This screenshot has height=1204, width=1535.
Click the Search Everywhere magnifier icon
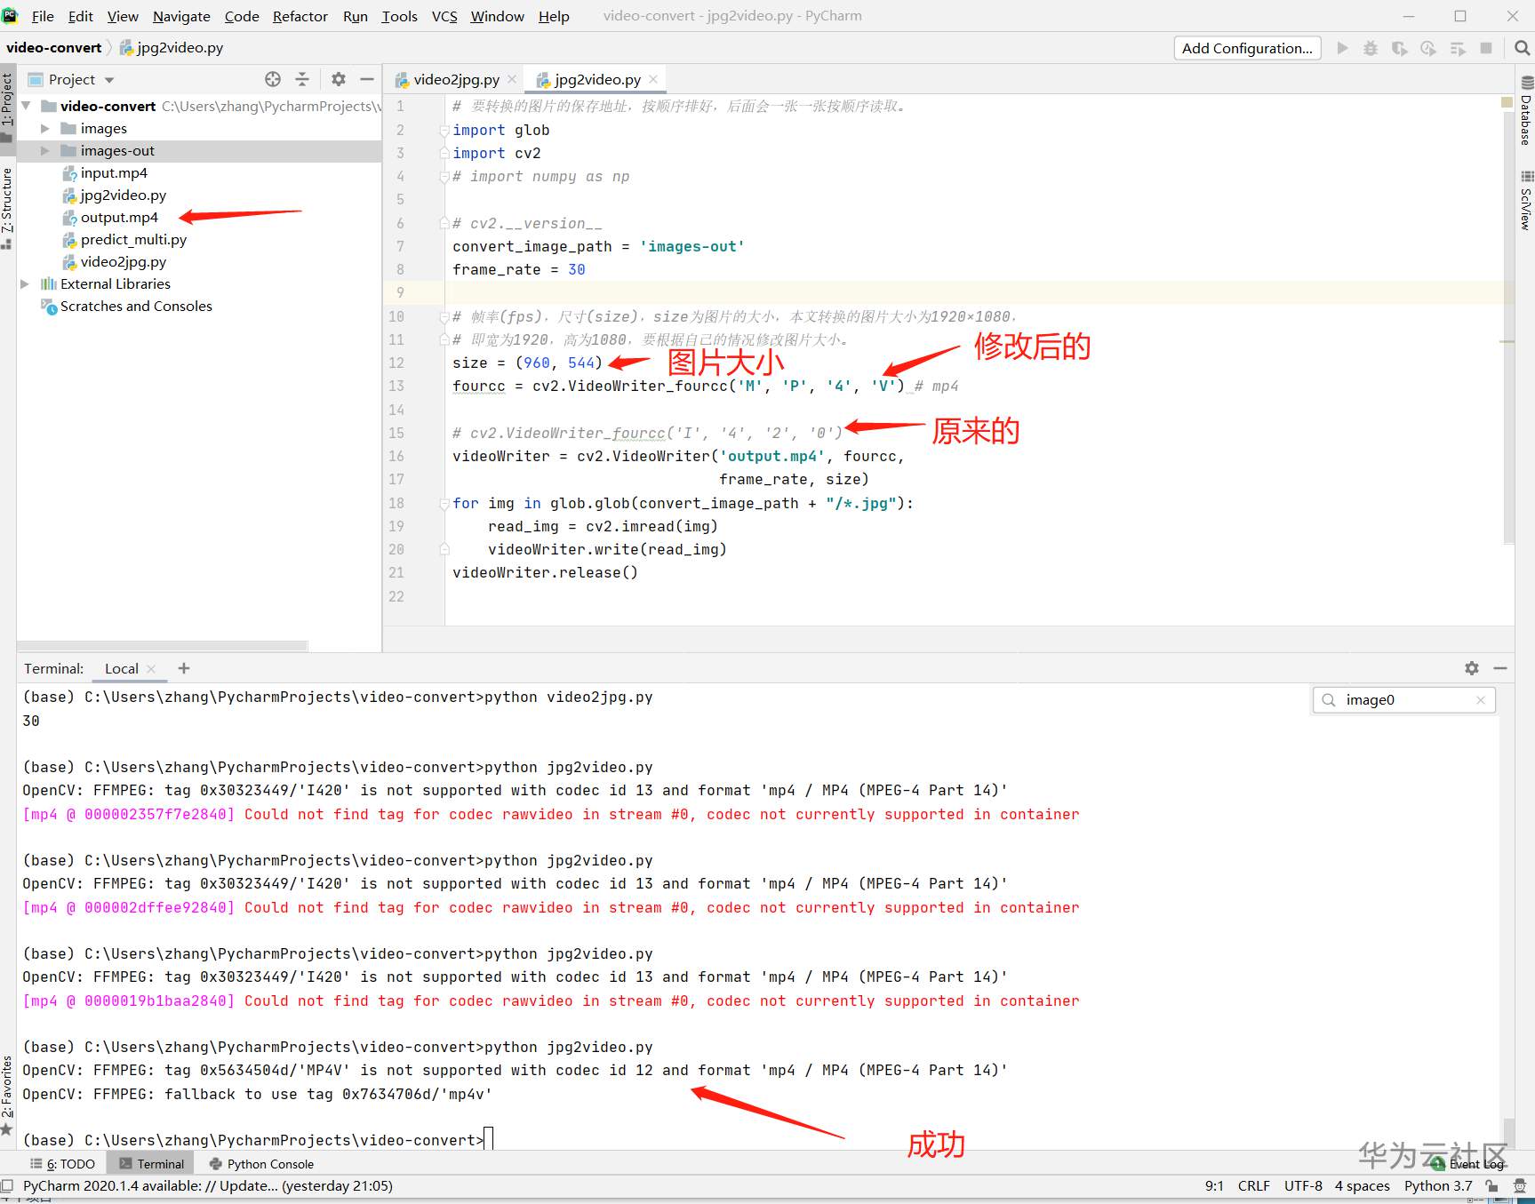pyautogui.click(x=1522, y=48)
